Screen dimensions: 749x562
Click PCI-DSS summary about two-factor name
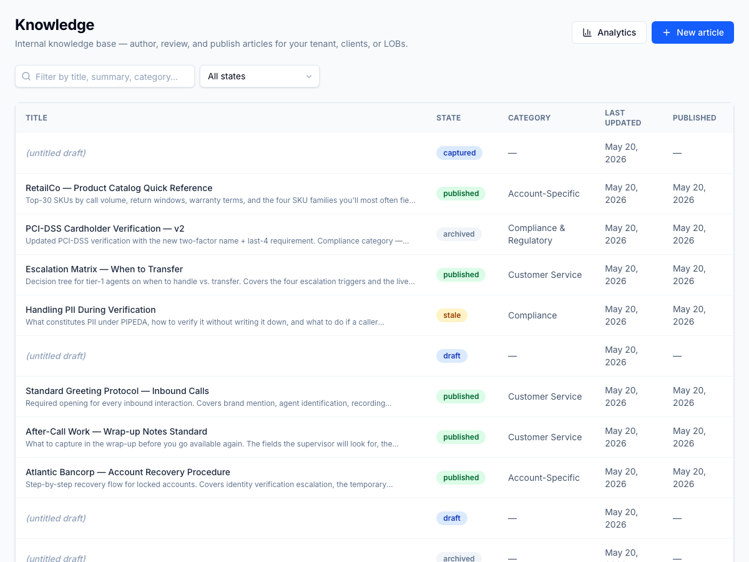217,241
